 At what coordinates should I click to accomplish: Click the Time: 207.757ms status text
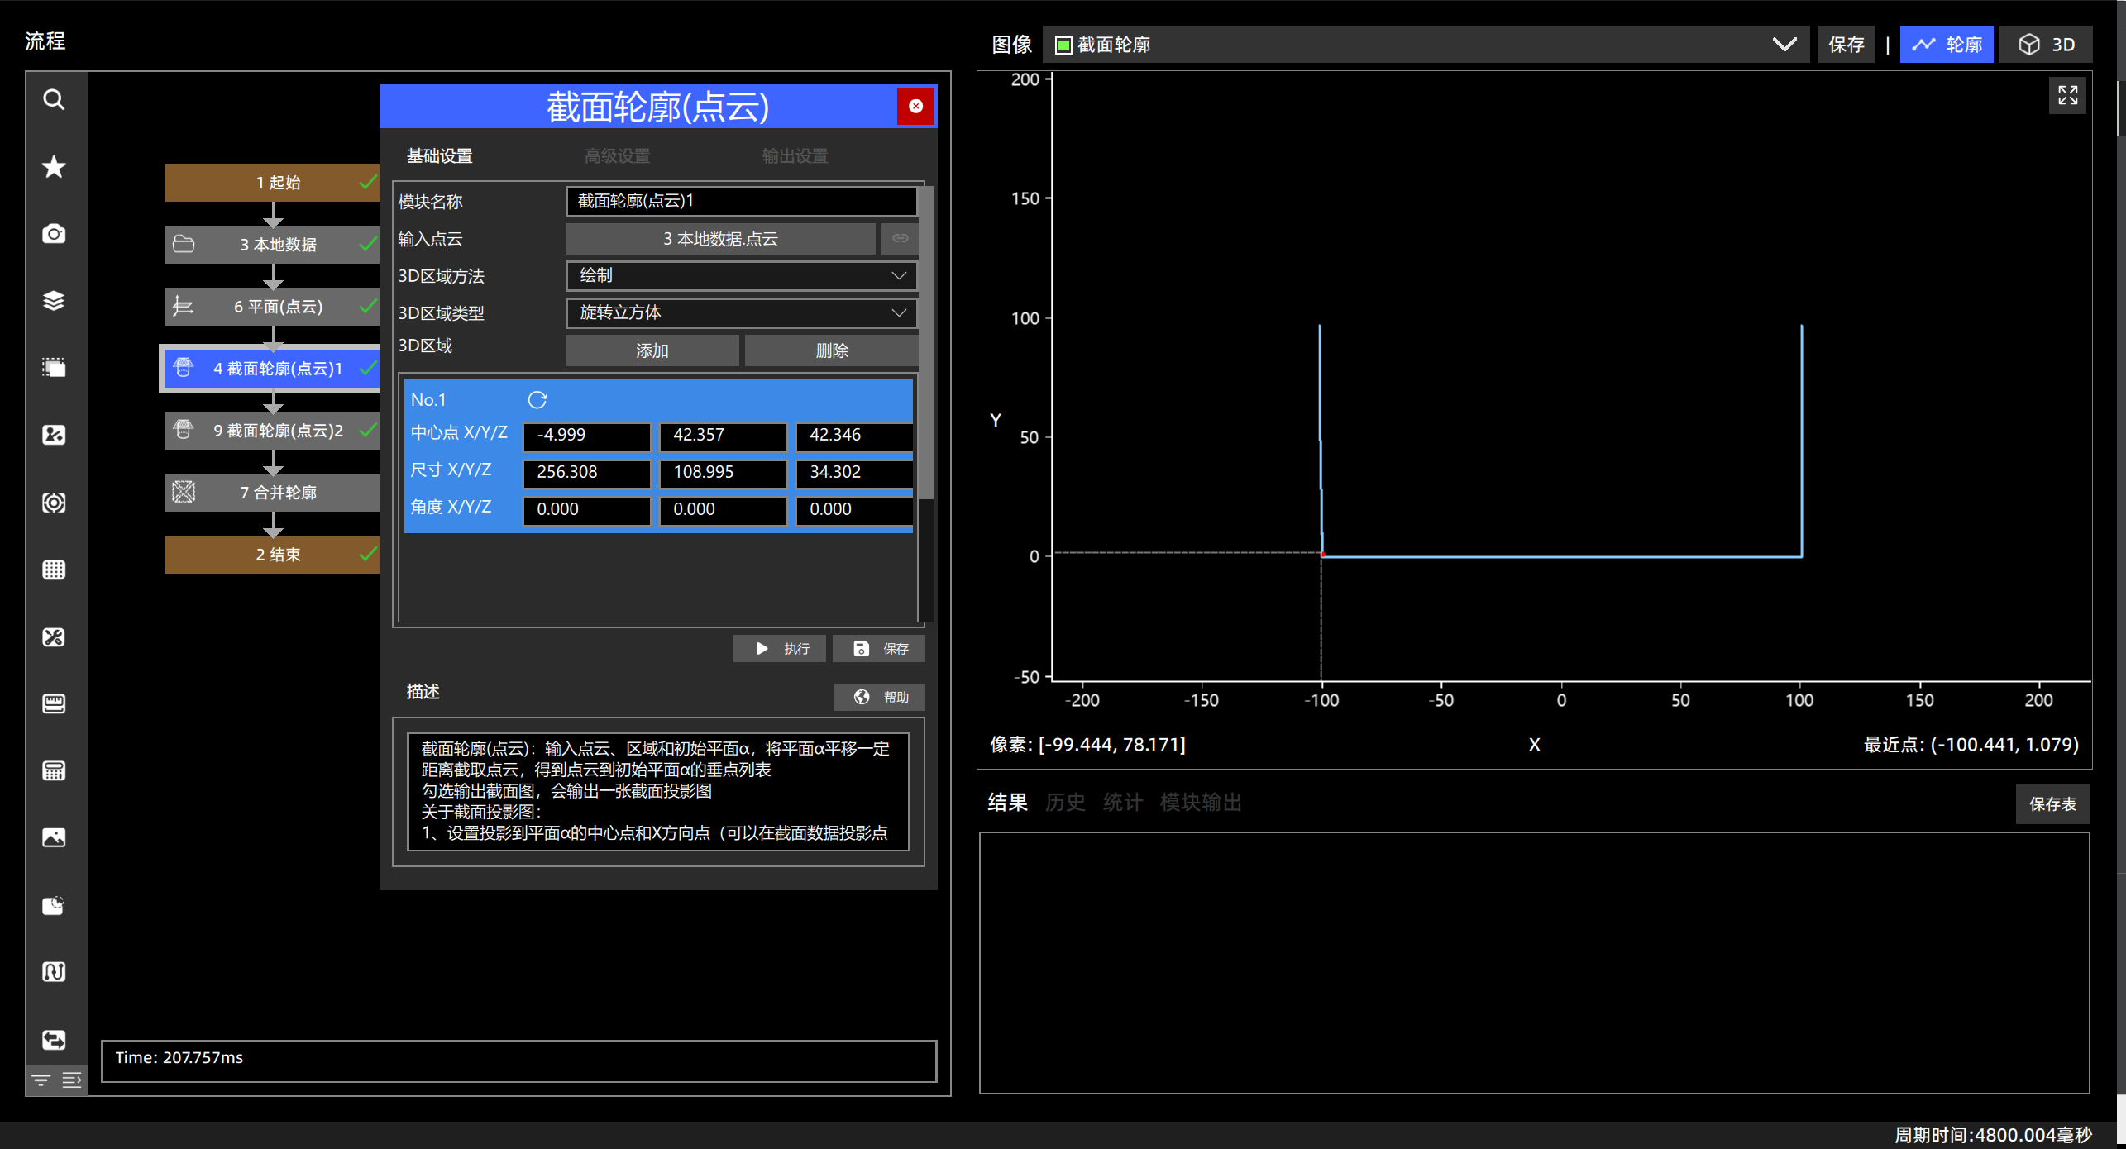pos(179,1057)
